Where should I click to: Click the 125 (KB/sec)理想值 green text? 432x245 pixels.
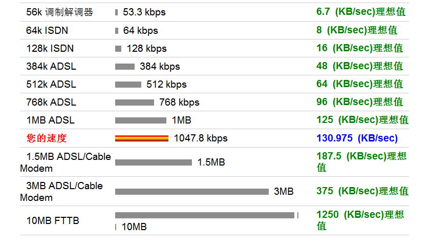(x=362, y=120)
